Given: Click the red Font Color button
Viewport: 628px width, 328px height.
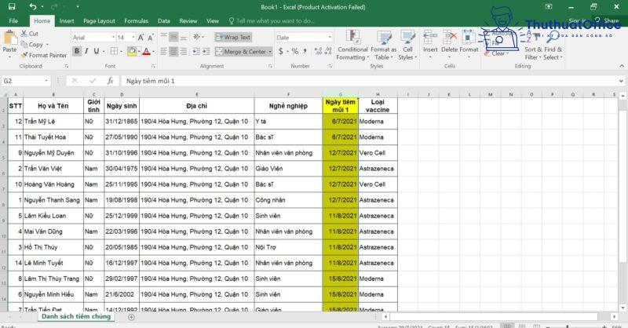Looking at the screenshot, I should (146, 51).
